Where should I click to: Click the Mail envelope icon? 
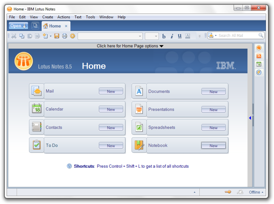tap(37, 91)
